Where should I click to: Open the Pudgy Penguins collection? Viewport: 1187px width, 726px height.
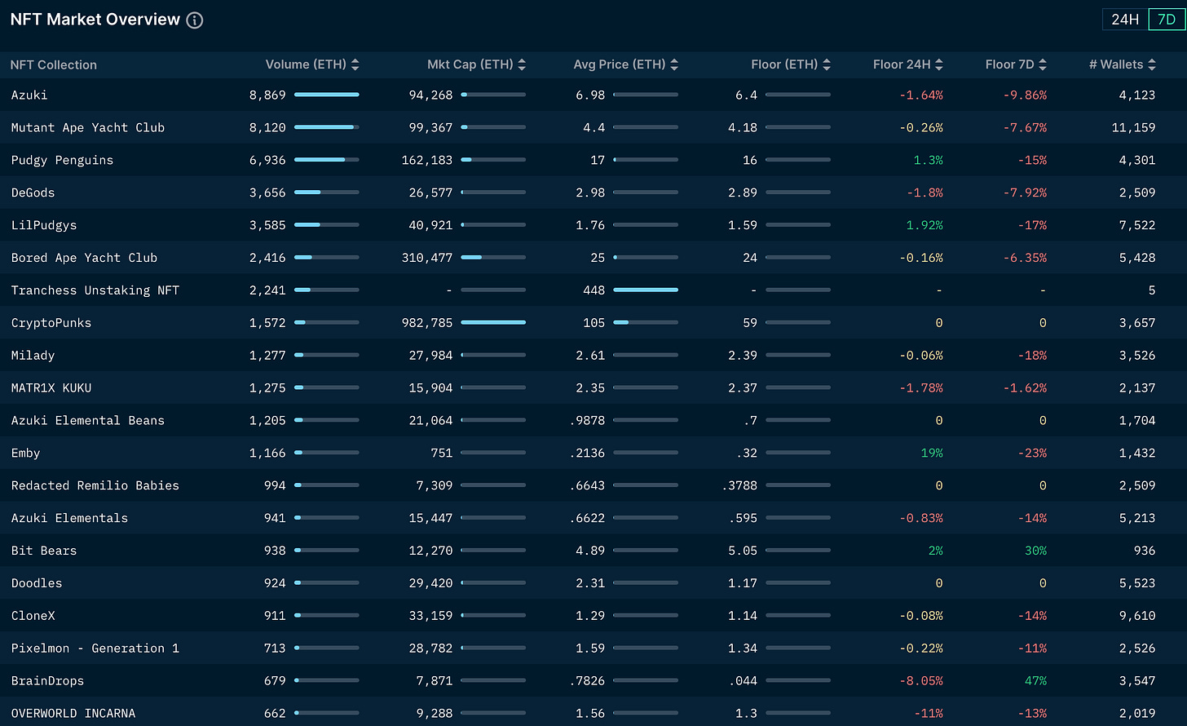(62, 160)
